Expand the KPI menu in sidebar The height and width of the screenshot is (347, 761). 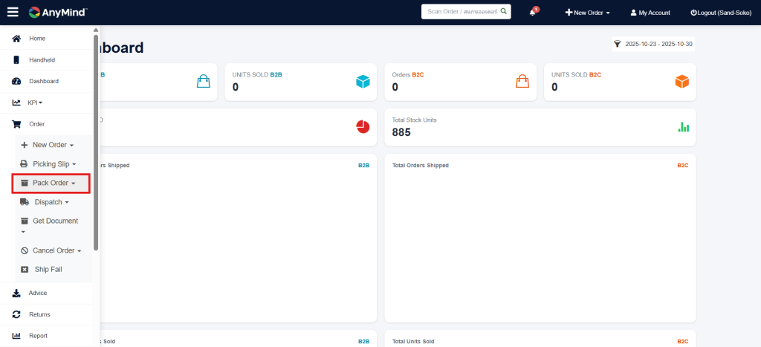[x=34, y=103]
